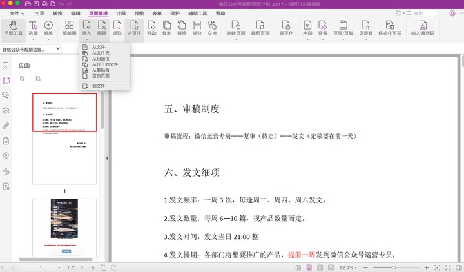This screenshot has width=464, height=272.
Task: Expand the 插入 insert dropdown arrow
Action: (x=87, y=39)
